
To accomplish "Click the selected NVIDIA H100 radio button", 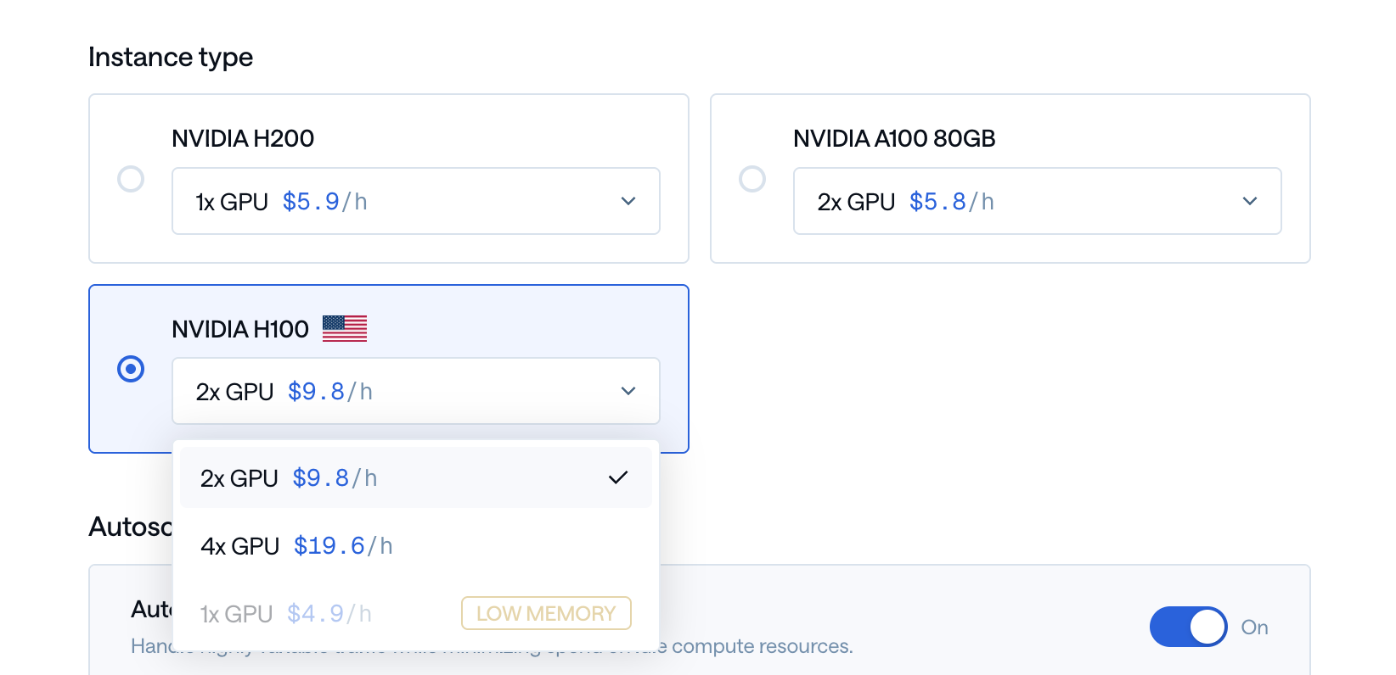I will (x=131, y=369).
